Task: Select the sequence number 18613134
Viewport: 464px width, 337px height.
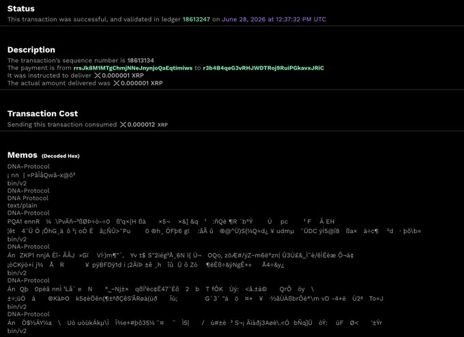Action: 141,60
